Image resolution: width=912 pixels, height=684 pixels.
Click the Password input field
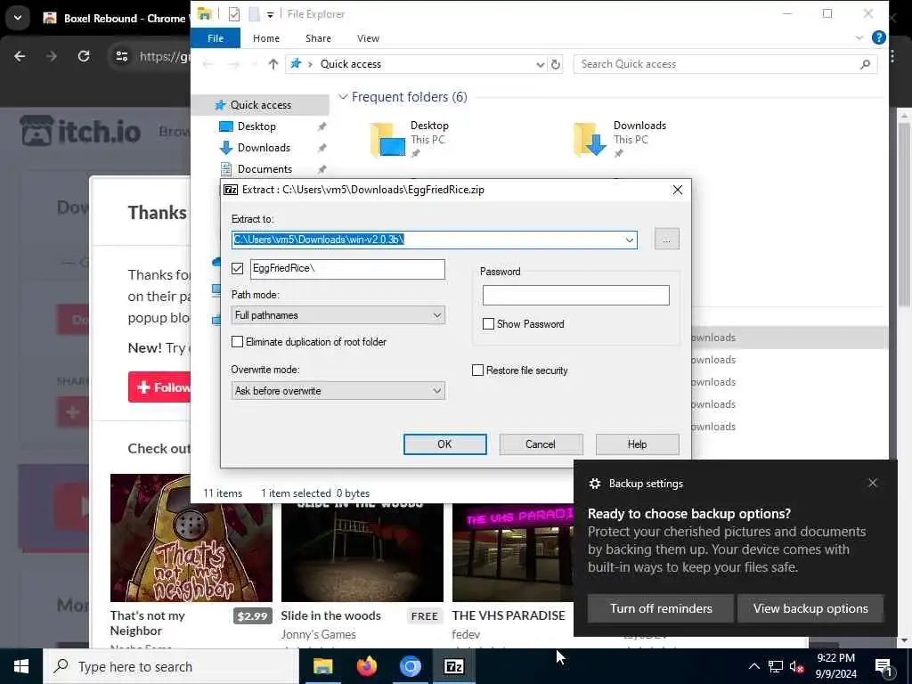coord(576,296)
